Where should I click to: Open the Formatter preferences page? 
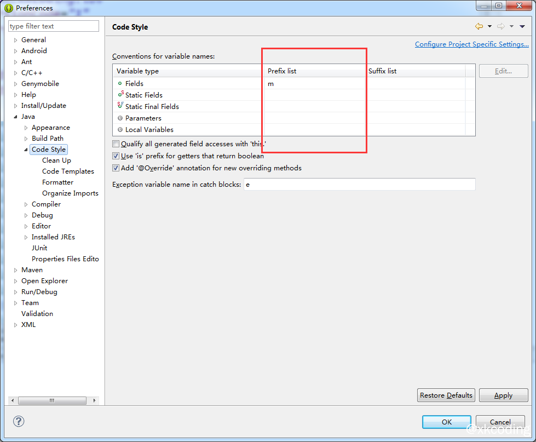(x=57, y=182)
